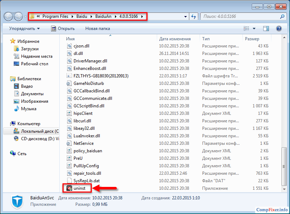Screen dimensions: 290x214
Task: Select the GCCommunicate.dll file icon
Action: click(69, 98)
